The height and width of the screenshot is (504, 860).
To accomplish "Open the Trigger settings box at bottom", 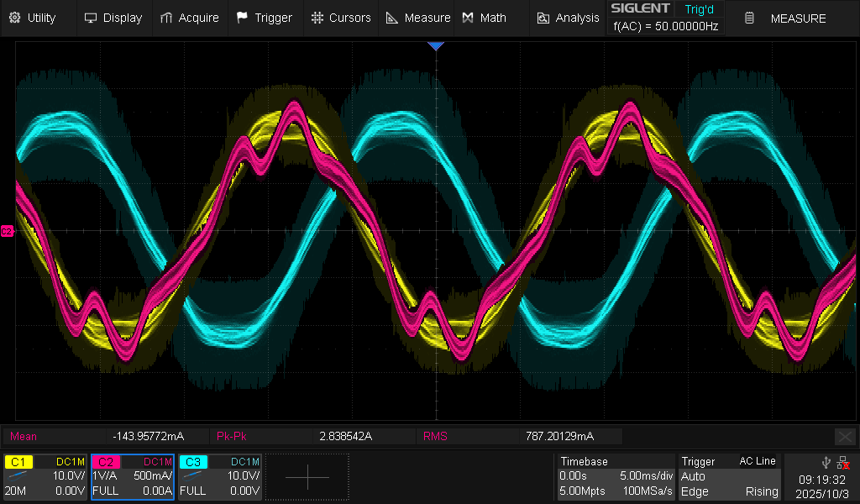I will [x=729, y=477].
